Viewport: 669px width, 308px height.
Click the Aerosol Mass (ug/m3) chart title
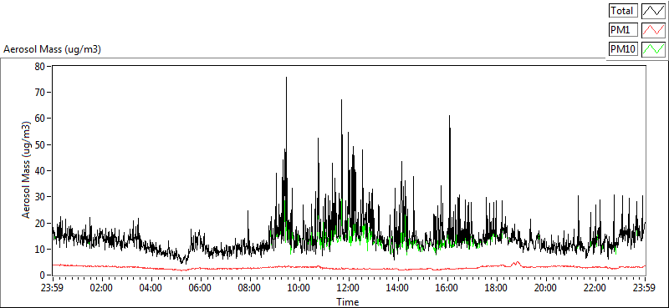coord(52,49)
